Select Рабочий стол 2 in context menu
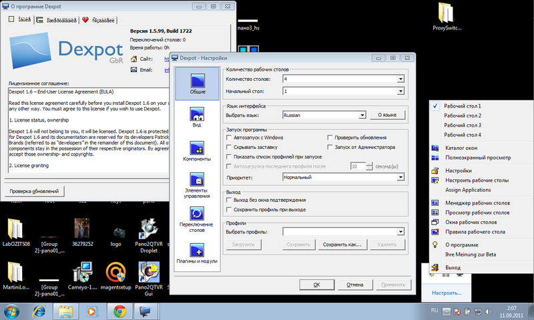This screenshot has height=320, width=534. tap(463, 116)
